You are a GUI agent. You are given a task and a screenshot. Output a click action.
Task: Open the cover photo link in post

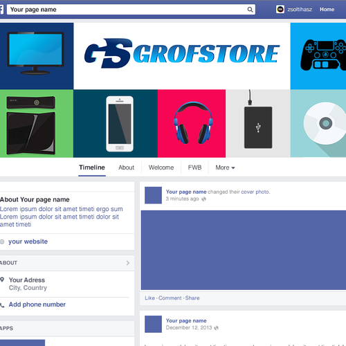coord(255,192)
